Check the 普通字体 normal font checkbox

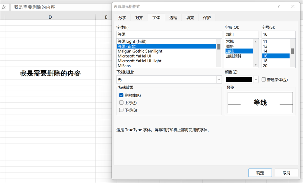point(264,80)
